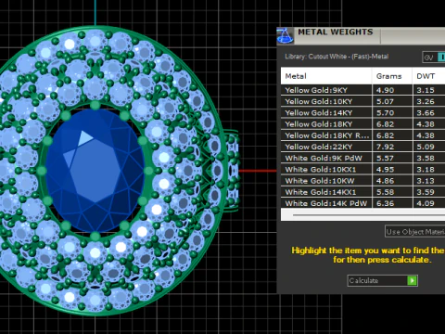Select the White Gold:9K PdW row
Screen dimensions: 445x334
[x=362, y=158]
